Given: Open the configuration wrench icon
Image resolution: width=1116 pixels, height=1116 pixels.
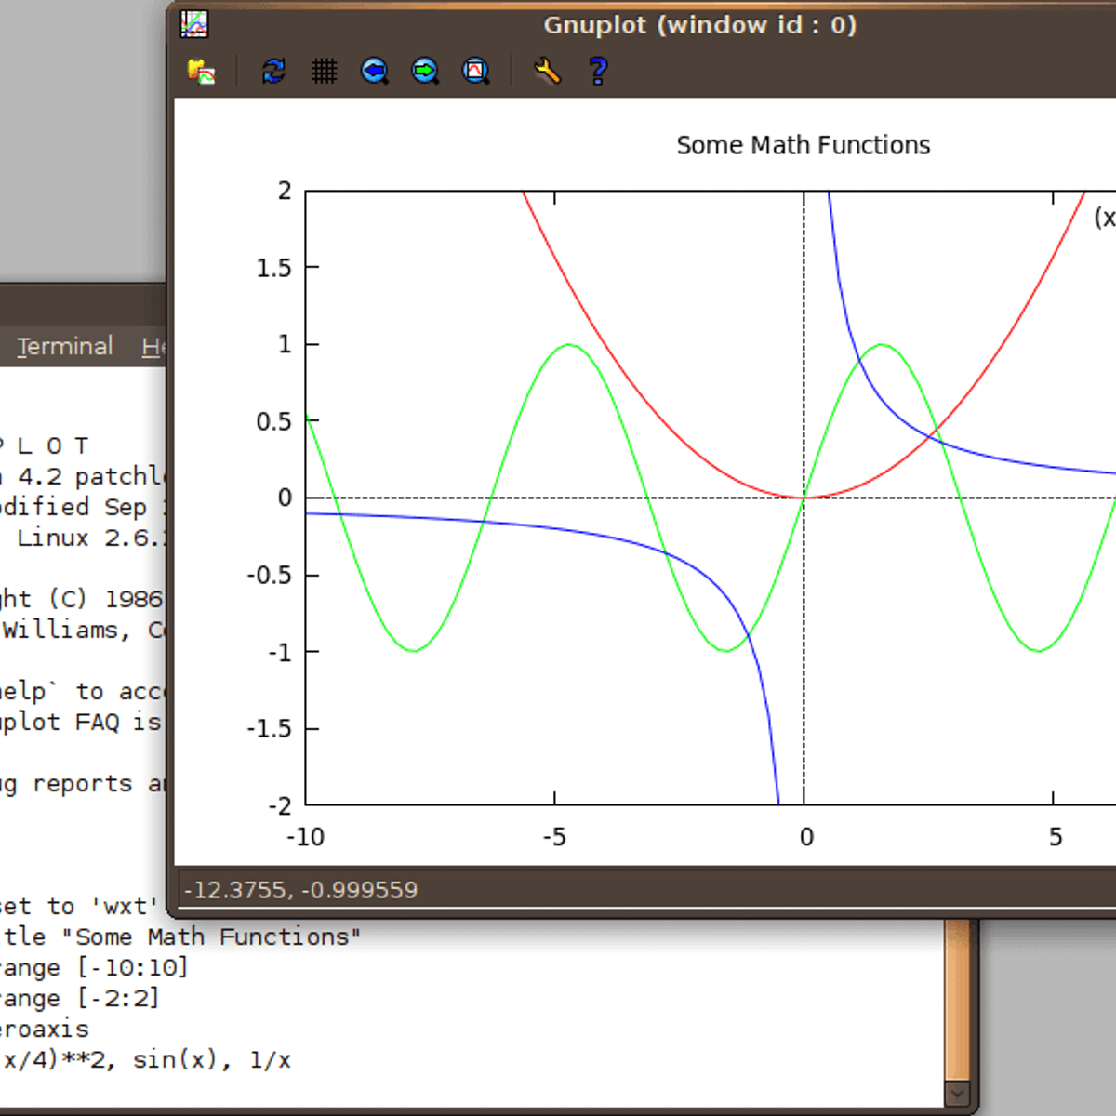Looking at the screenshot, I should 547,72.
